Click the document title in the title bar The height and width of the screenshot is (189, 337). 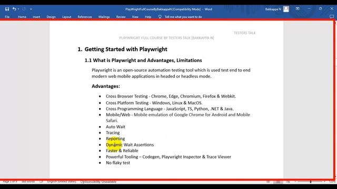pyautogui.click(x=168, y=9)
